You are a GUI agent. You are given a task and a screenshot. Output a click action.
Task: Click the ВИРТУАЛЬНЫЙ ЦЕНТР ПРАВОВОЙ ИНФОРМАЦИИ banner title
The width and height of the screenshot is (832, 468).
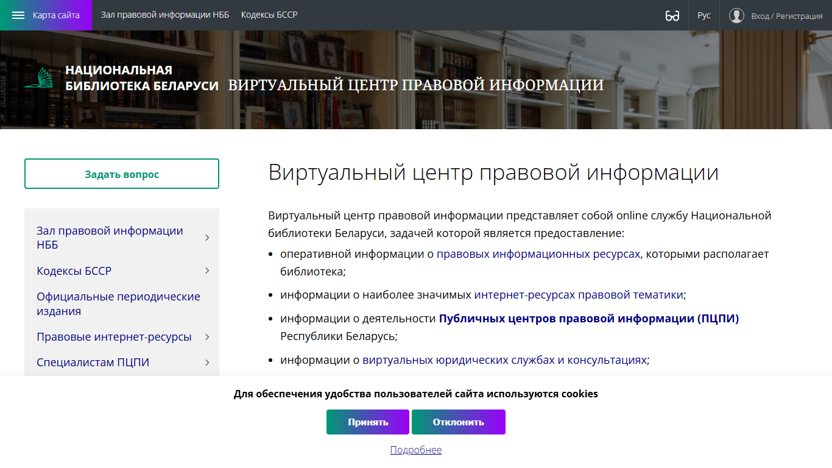(416, 85)
